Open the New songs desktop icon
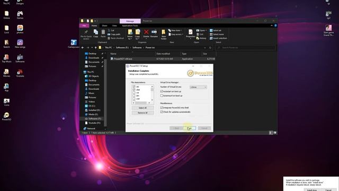 pos(20,44)
